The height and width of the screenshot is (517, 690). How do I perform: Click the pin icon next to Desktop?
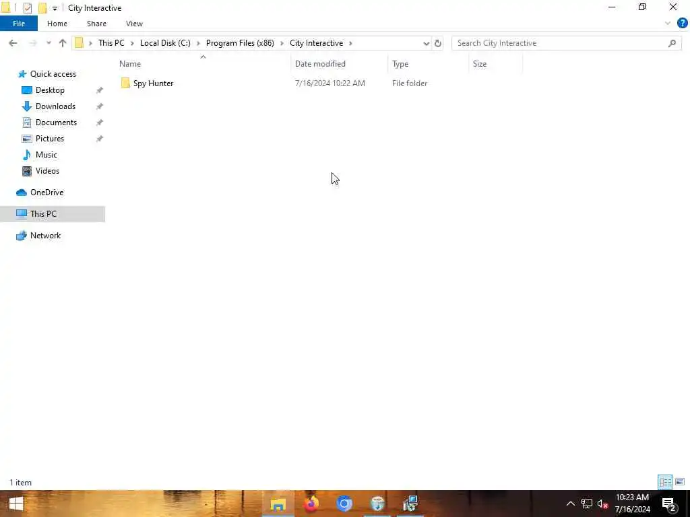[100, 90]
